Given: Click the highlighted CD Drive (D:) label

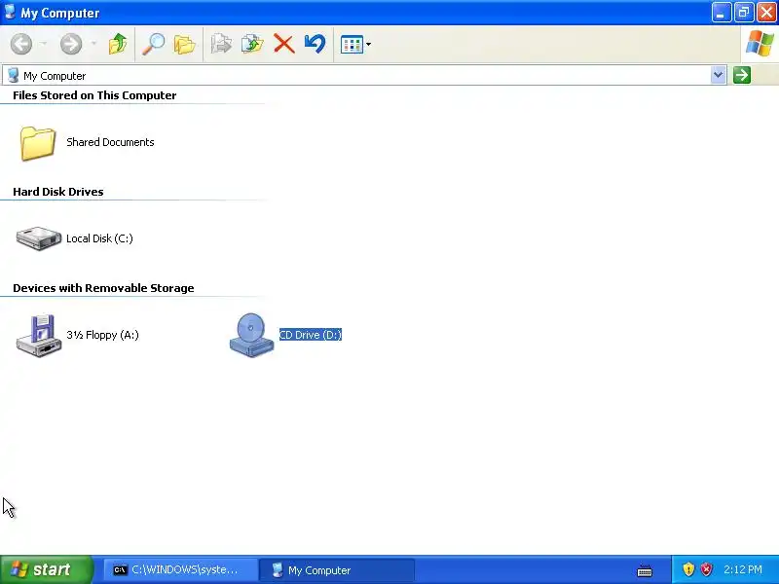Looking at the screenshot, I should (311, 335).
